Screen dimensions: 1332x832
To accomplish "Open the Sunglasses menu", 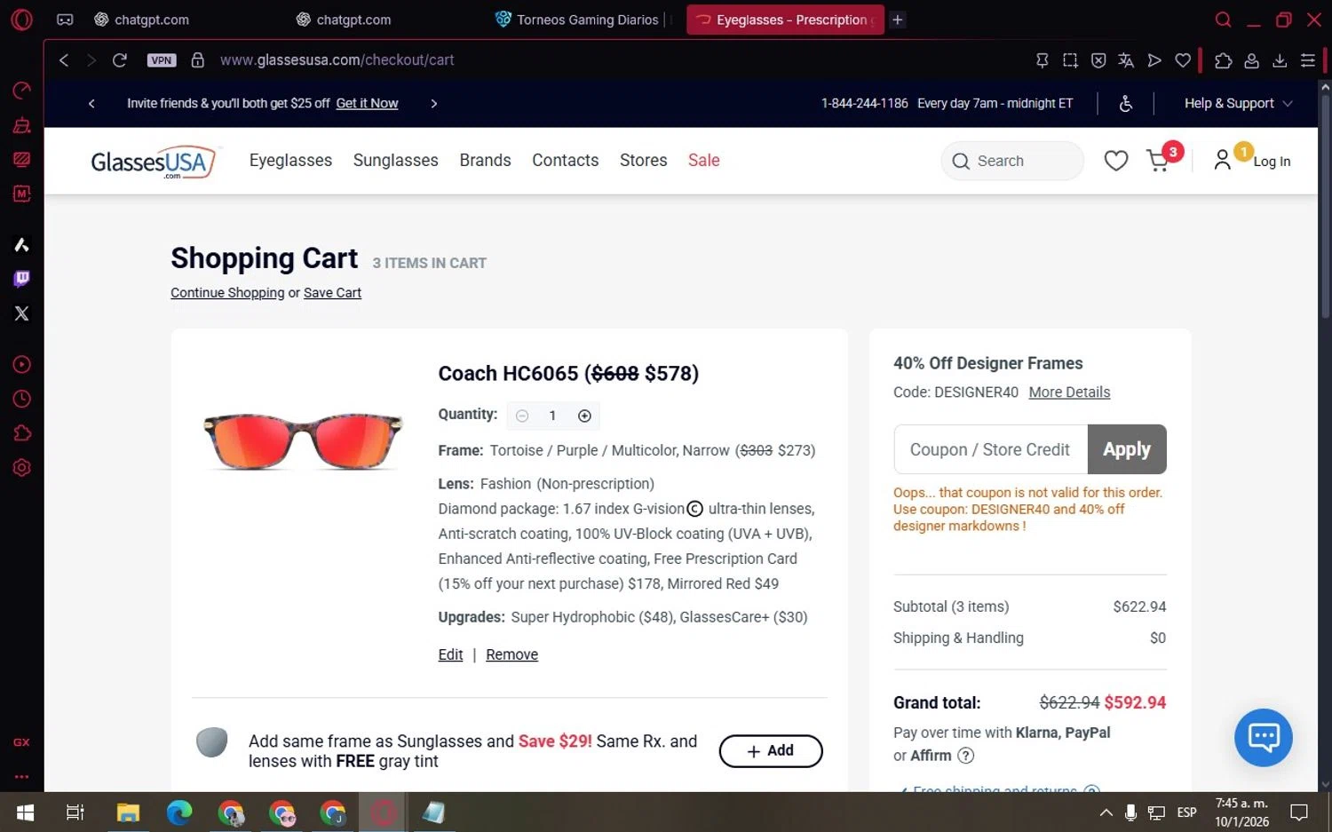I will click(x=395, y=161).
